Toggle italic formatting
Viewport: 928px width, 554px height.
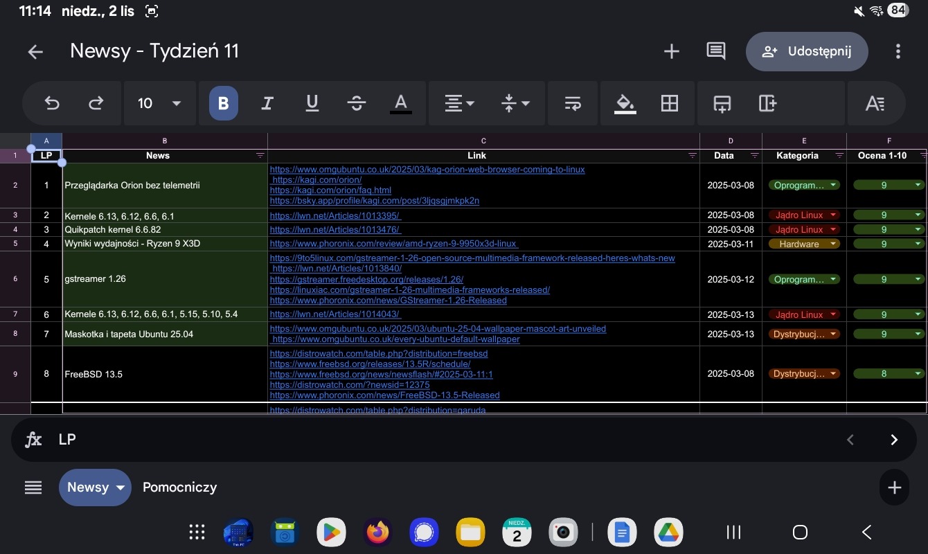[267, 103]
